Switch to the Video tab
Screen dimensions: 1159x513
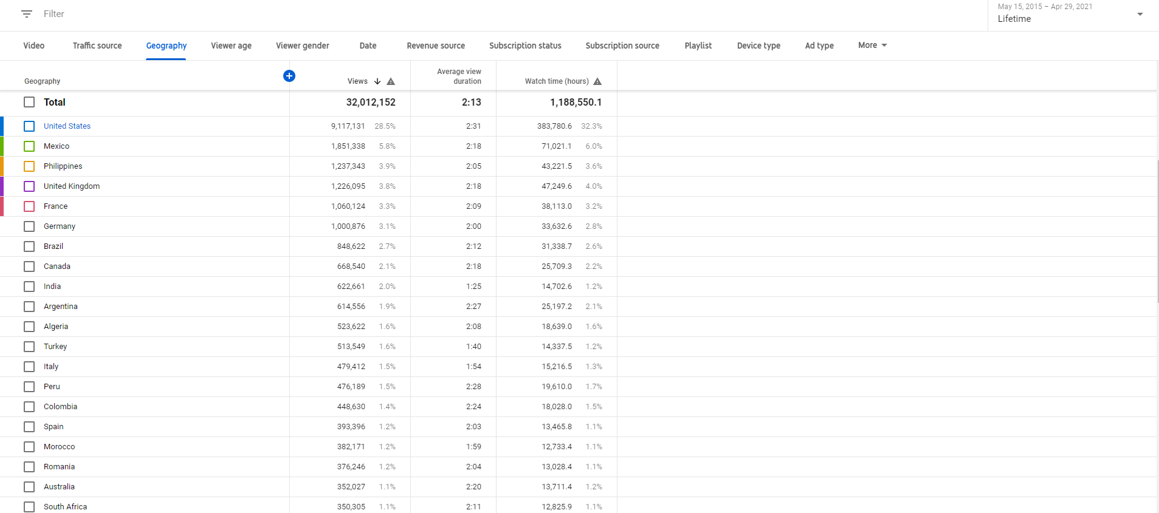click(x=34, y=46)
